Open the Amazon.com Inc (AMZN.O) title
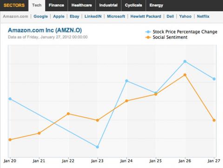Viewport: 223px width, 168px height. [x=45, y=30]
